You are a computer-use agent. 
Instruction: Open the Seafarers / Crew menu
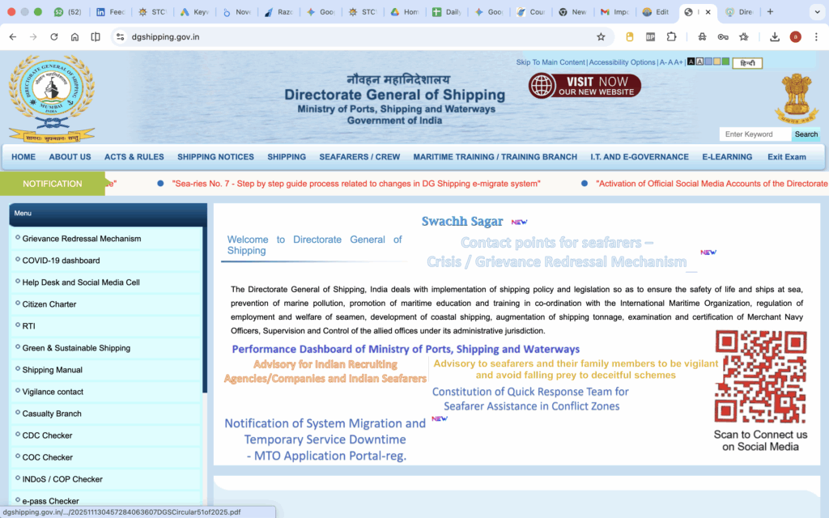click(359, 157)
